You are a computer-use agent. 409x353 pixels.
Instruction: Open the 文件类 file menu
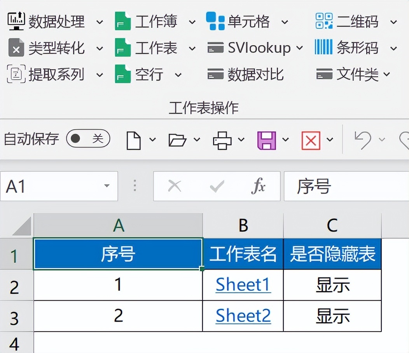click(x=387, y=74)
